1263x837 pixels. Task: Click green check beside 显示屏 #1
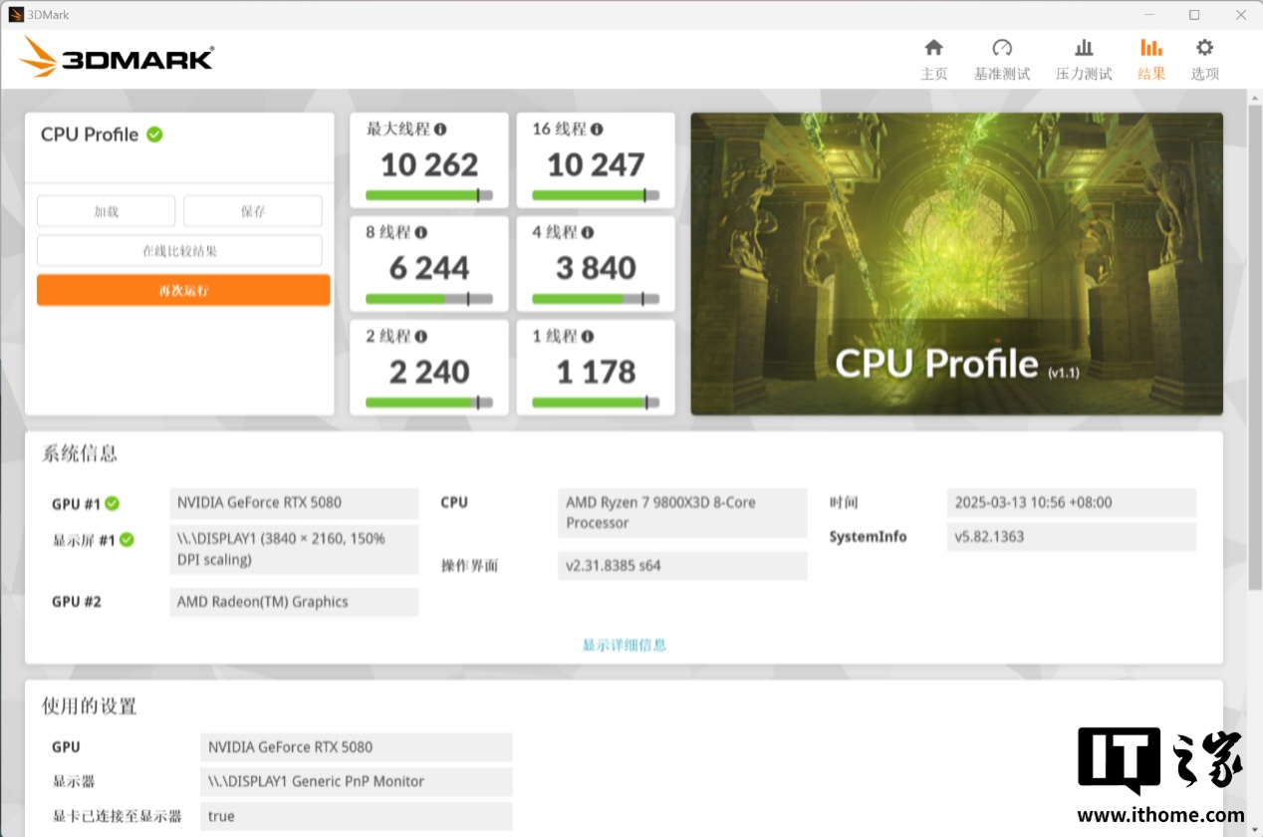coord(126,540)
